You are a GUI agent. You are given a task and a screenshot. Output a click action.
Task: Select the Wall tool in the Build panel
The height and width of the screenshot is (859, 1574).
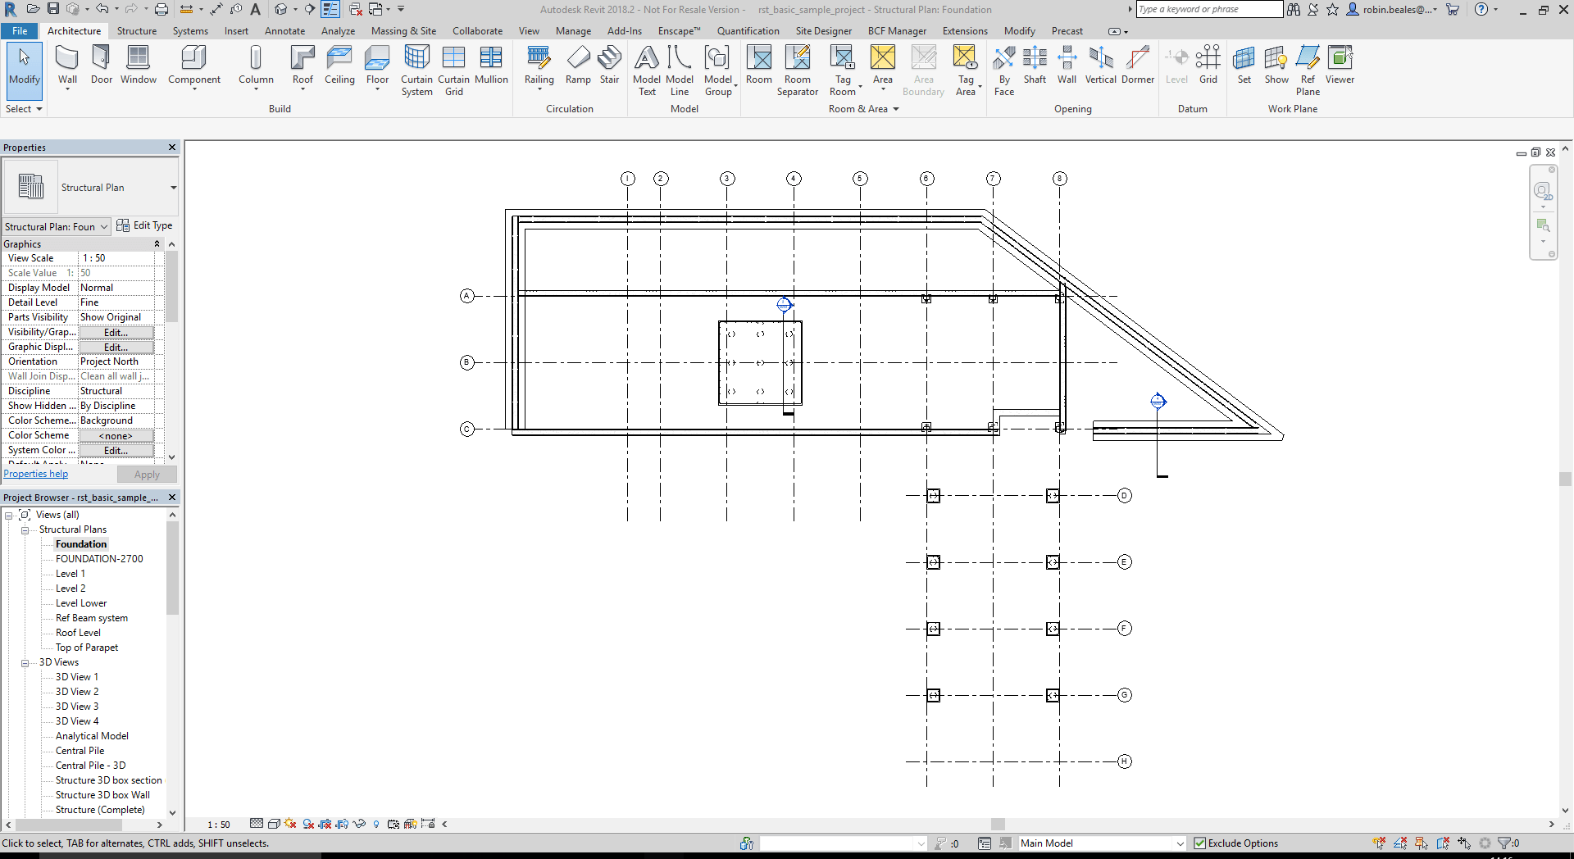[x=67, y=66]
